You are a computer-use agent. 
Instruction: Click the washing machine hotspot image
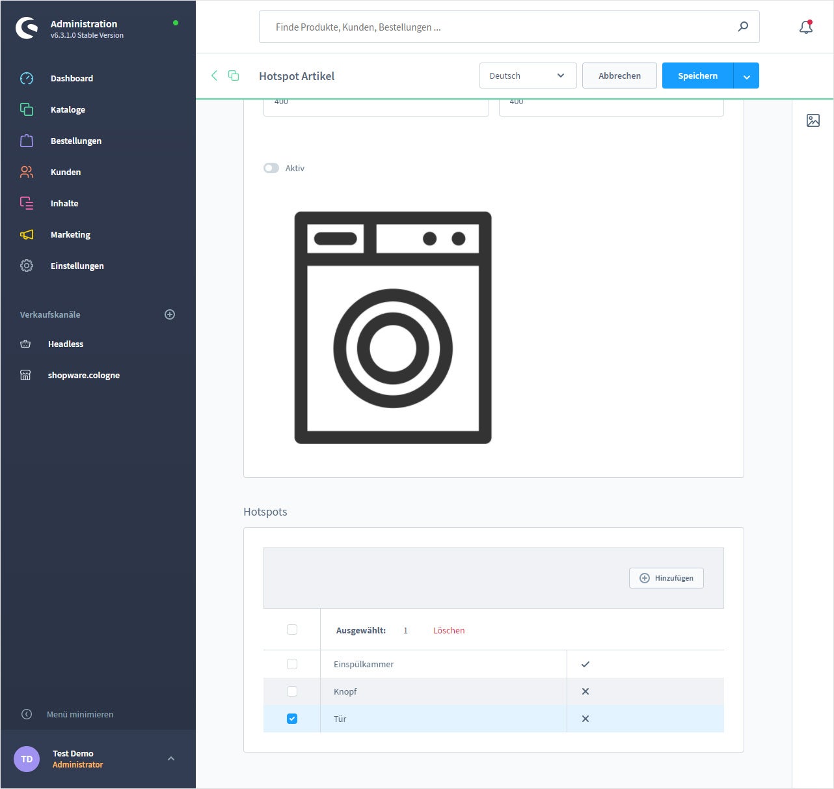(393, 327)
